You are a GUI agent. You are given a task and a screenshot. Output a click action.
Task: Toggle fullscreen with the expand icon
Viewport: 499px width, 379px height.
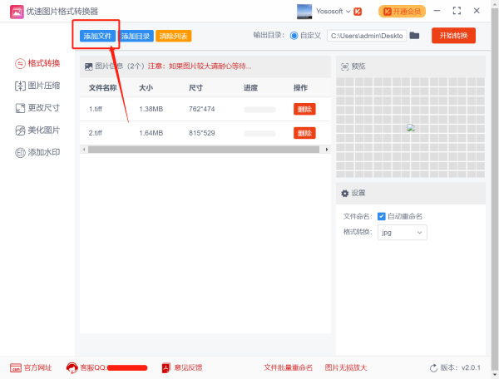(457, 11)
